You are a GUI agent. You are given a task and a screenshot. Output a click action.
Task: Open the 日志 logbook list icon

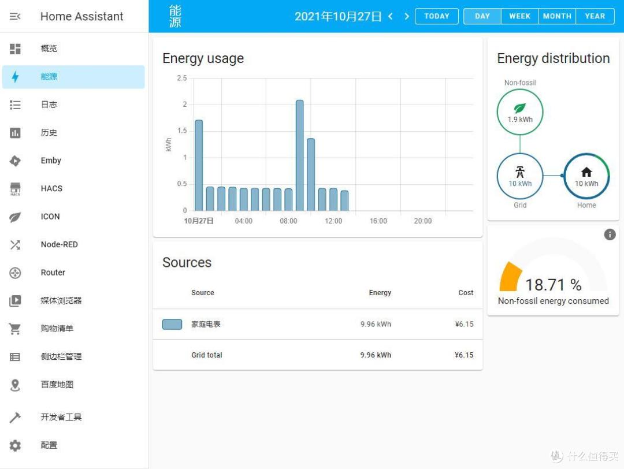tap(15, 105)
